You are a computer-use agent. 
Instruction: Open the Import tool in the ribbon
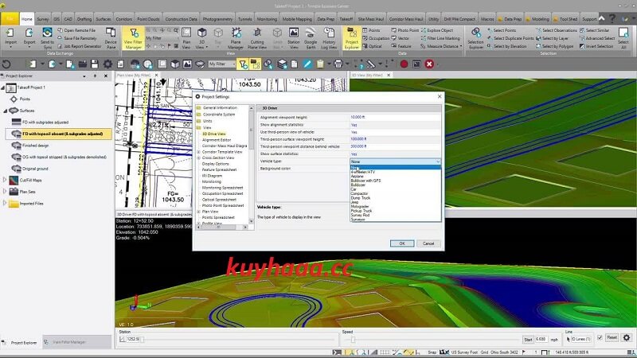pyautogui.click(x=10, y=37)
